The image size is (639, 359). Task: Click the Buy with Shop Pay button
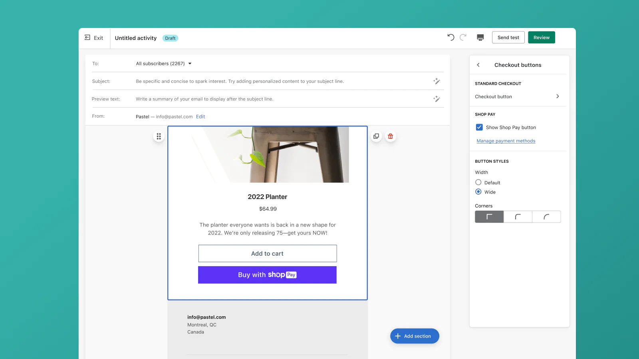pos(267,275)
